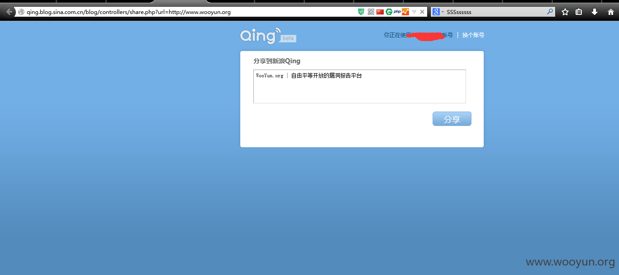Click the 分享到新浪Qing heading text
619x275 pixels.
click(277, 61)
